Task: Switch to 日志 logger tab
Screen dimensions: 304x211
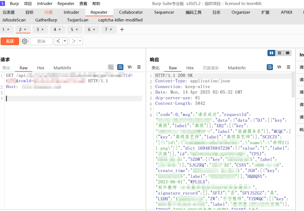Action: [x=216, y=12]
